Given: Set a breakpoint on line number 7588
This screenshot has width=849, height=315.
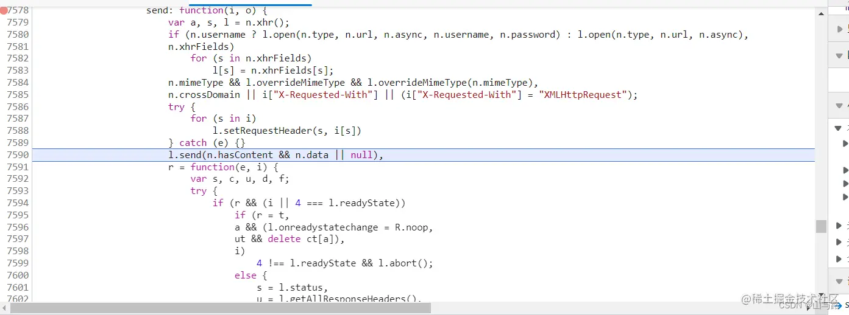Looking at the screenshot, I should [18, 131].
